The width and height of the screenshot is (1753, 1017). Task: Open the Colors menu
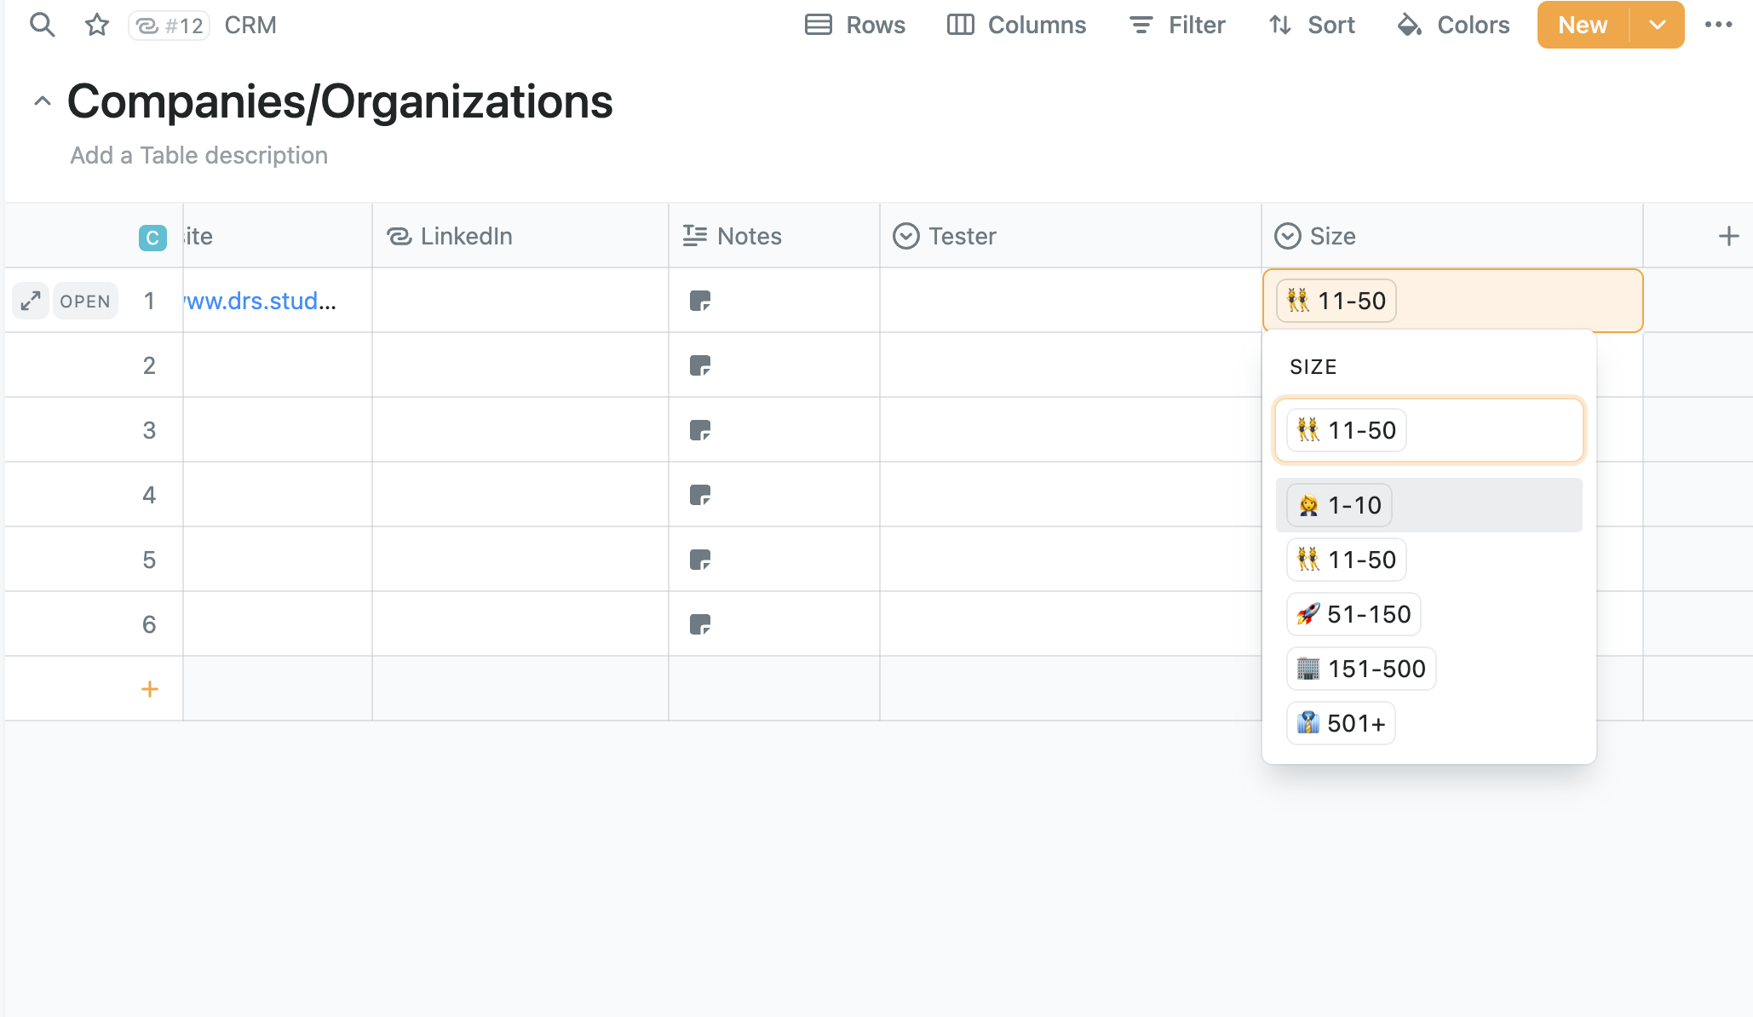1453,25
